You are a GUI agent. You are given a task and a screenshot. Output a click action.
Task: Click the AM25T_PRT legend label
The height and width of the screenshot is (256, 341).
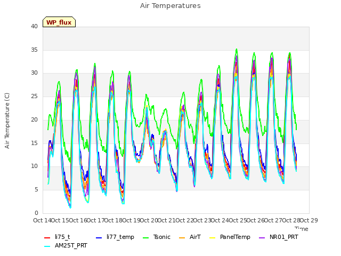tap(71, 245)
